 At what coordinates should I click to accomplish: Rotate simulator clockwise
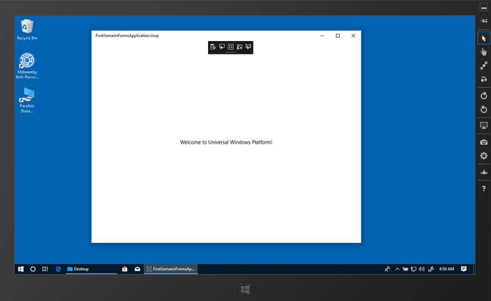[x=484, y=96]
